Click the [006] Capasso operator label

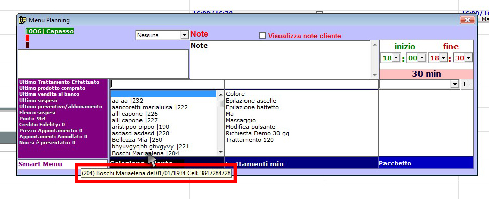[x=50, y=31]
